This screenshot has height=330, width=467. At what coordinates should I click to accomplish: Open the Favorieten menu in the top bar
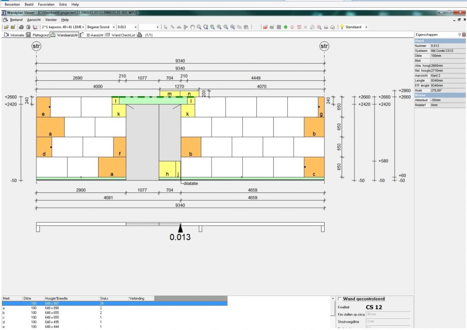click(x=46, y=5)
